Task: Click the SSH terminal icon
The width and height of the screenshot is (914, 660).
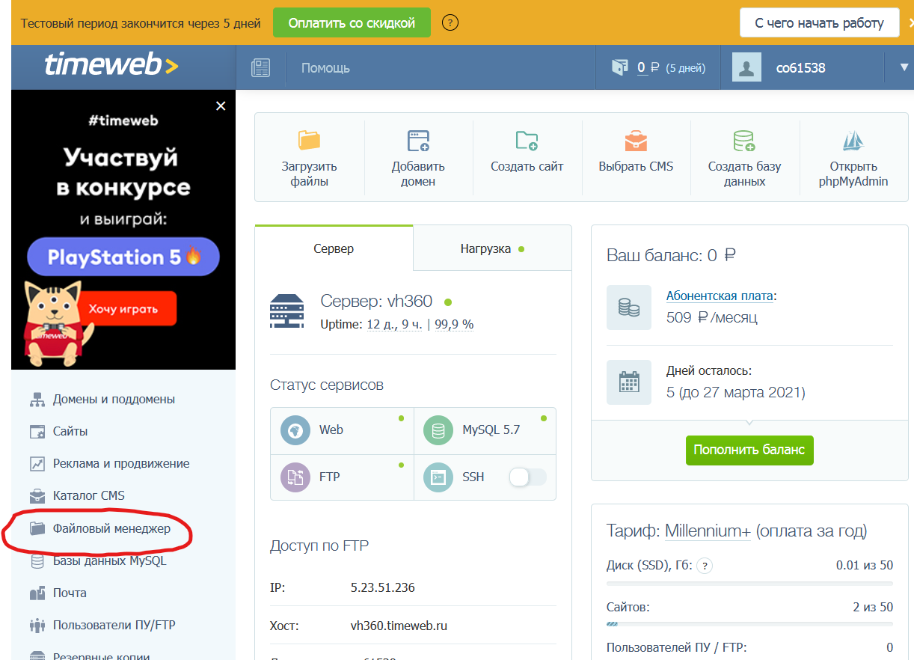Action: (x=438, y=477)
